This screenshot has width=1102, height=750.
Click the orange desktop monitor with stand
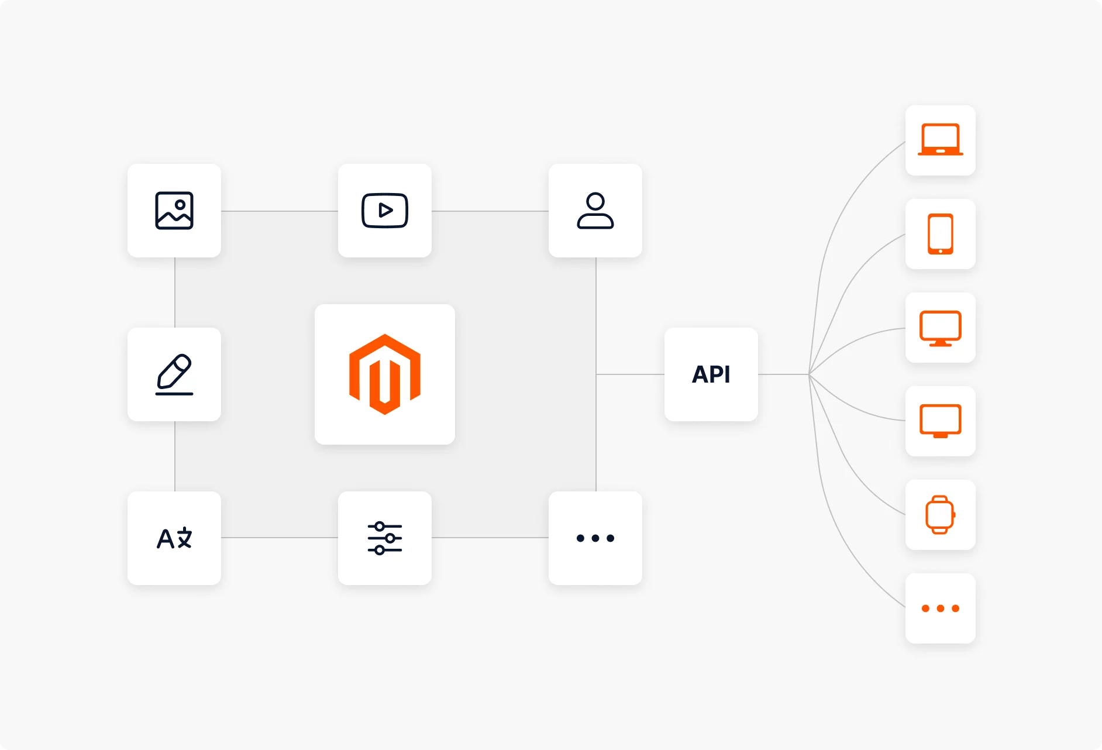click(x=941, y=328)
